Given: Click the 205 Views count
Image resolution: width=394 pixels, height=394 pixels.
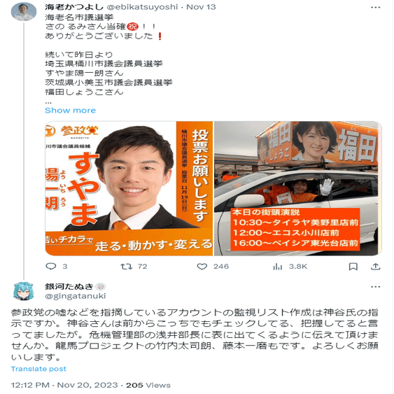Looking at the screenshot, I should tap(148, 385).
